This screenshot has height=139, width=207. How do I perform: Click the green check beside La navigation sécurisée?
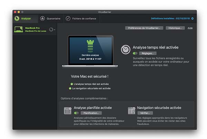coord(70,88)
